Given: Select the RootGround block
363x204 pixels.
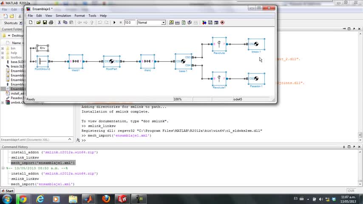Looking at the screenshot, I should 43,61.
